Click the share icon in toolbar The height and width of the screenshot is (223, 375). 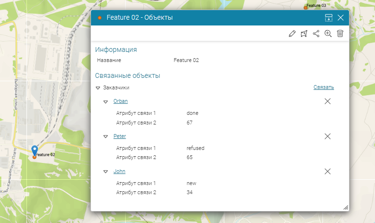click(316, 34)
